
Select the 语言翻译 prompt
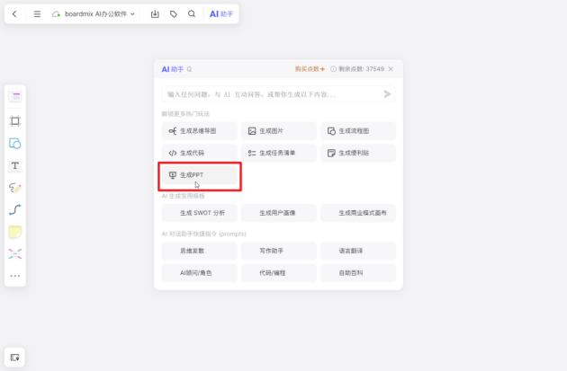[x=358, y=251]
